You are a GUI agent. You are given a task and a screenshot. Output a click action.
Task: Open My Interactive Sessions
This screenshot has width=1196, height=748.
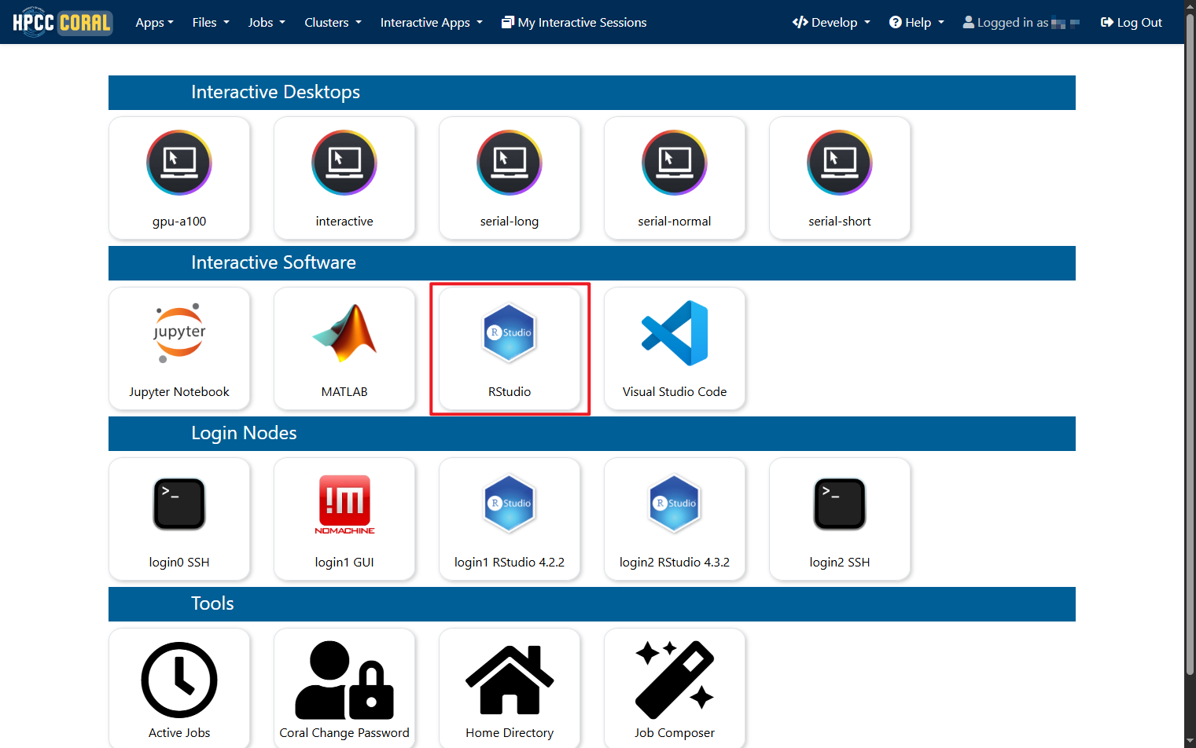[574, 23]
